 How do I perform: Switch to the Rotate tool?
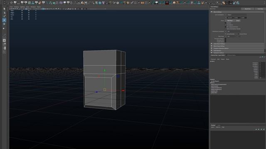point(4,24)
